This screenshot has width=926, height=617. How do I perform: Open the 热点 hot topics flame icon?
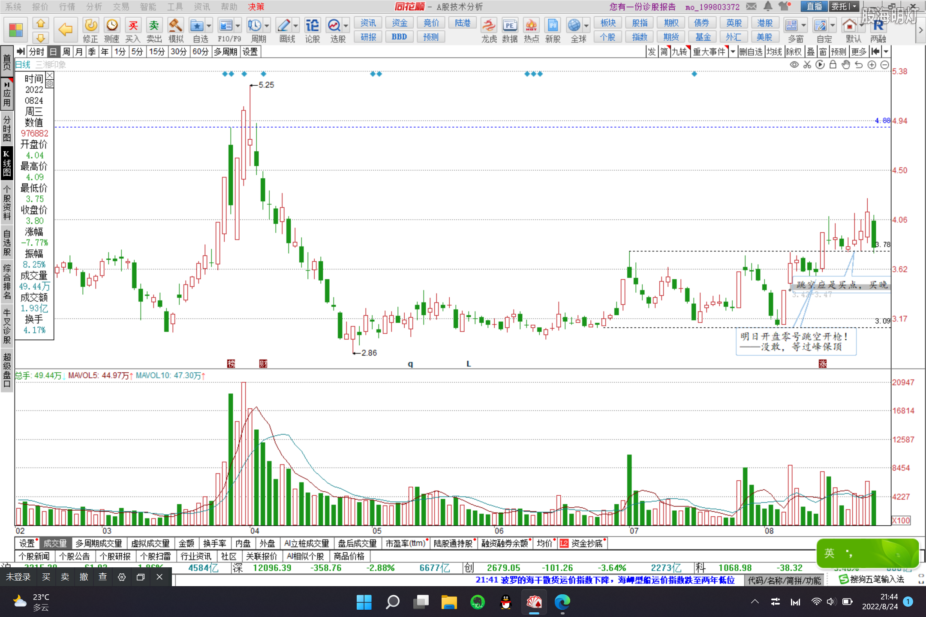[532, 30]
